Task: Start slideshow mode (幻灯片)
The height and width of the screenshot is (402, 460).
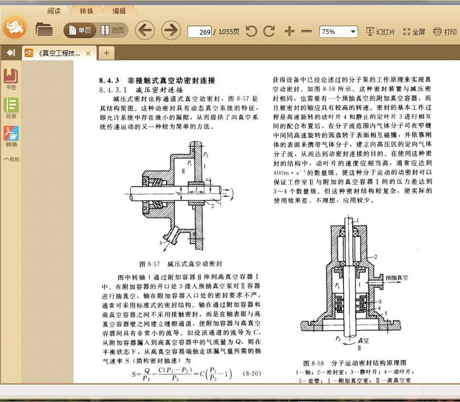Action: [380, 31]
